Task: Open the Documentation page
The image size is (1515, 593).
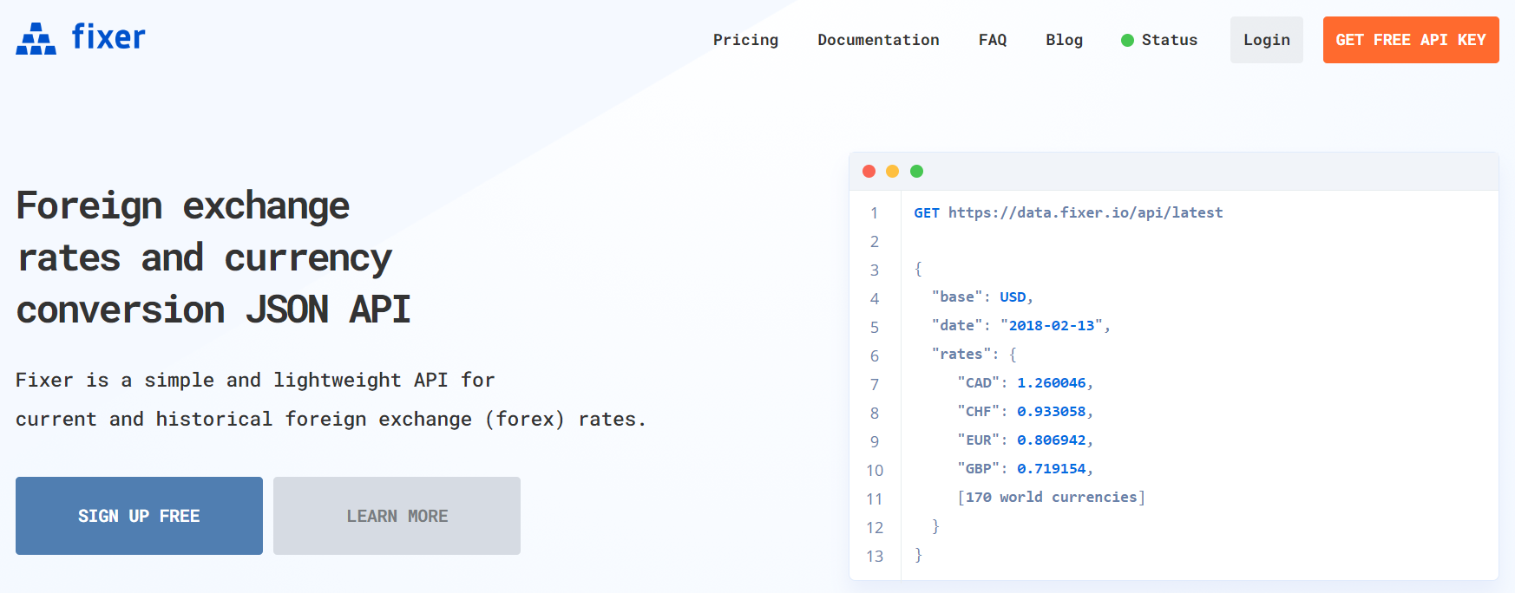Action: click(878, 40)
